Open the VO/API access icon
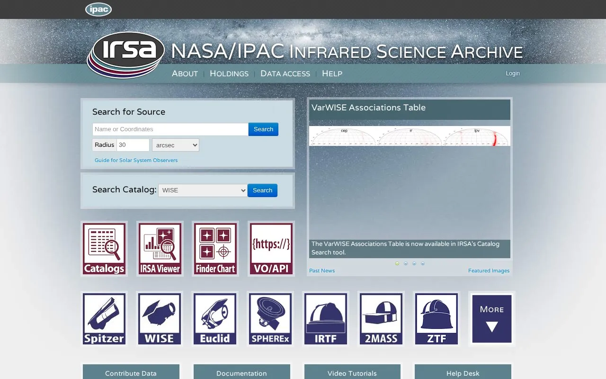Image resolution: width=606 pixels, height=379 pixels. 271,249
